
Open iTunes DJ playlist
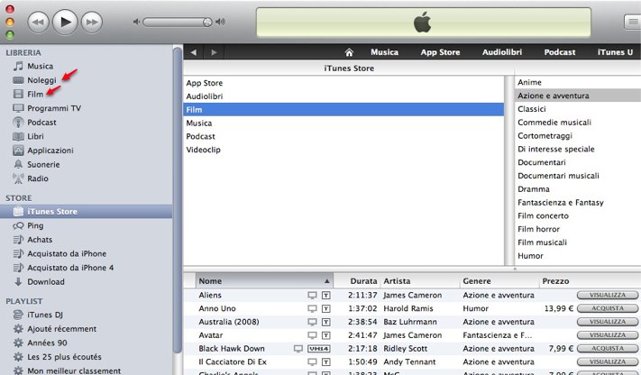(x=45, y=315)
